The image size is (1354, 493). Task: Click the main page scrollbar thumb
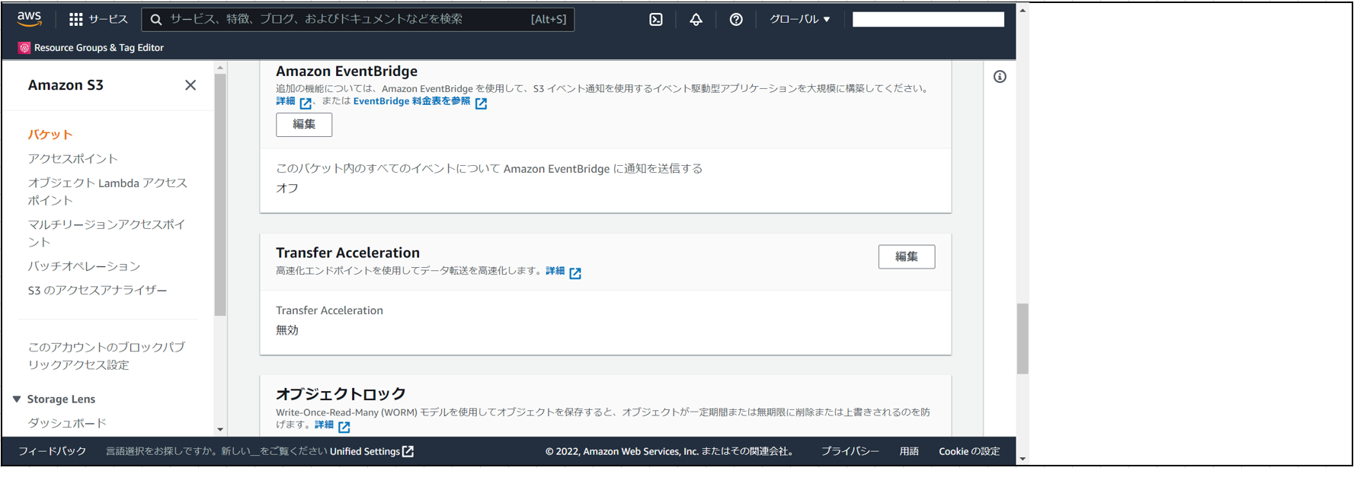tap(1023, 339)
